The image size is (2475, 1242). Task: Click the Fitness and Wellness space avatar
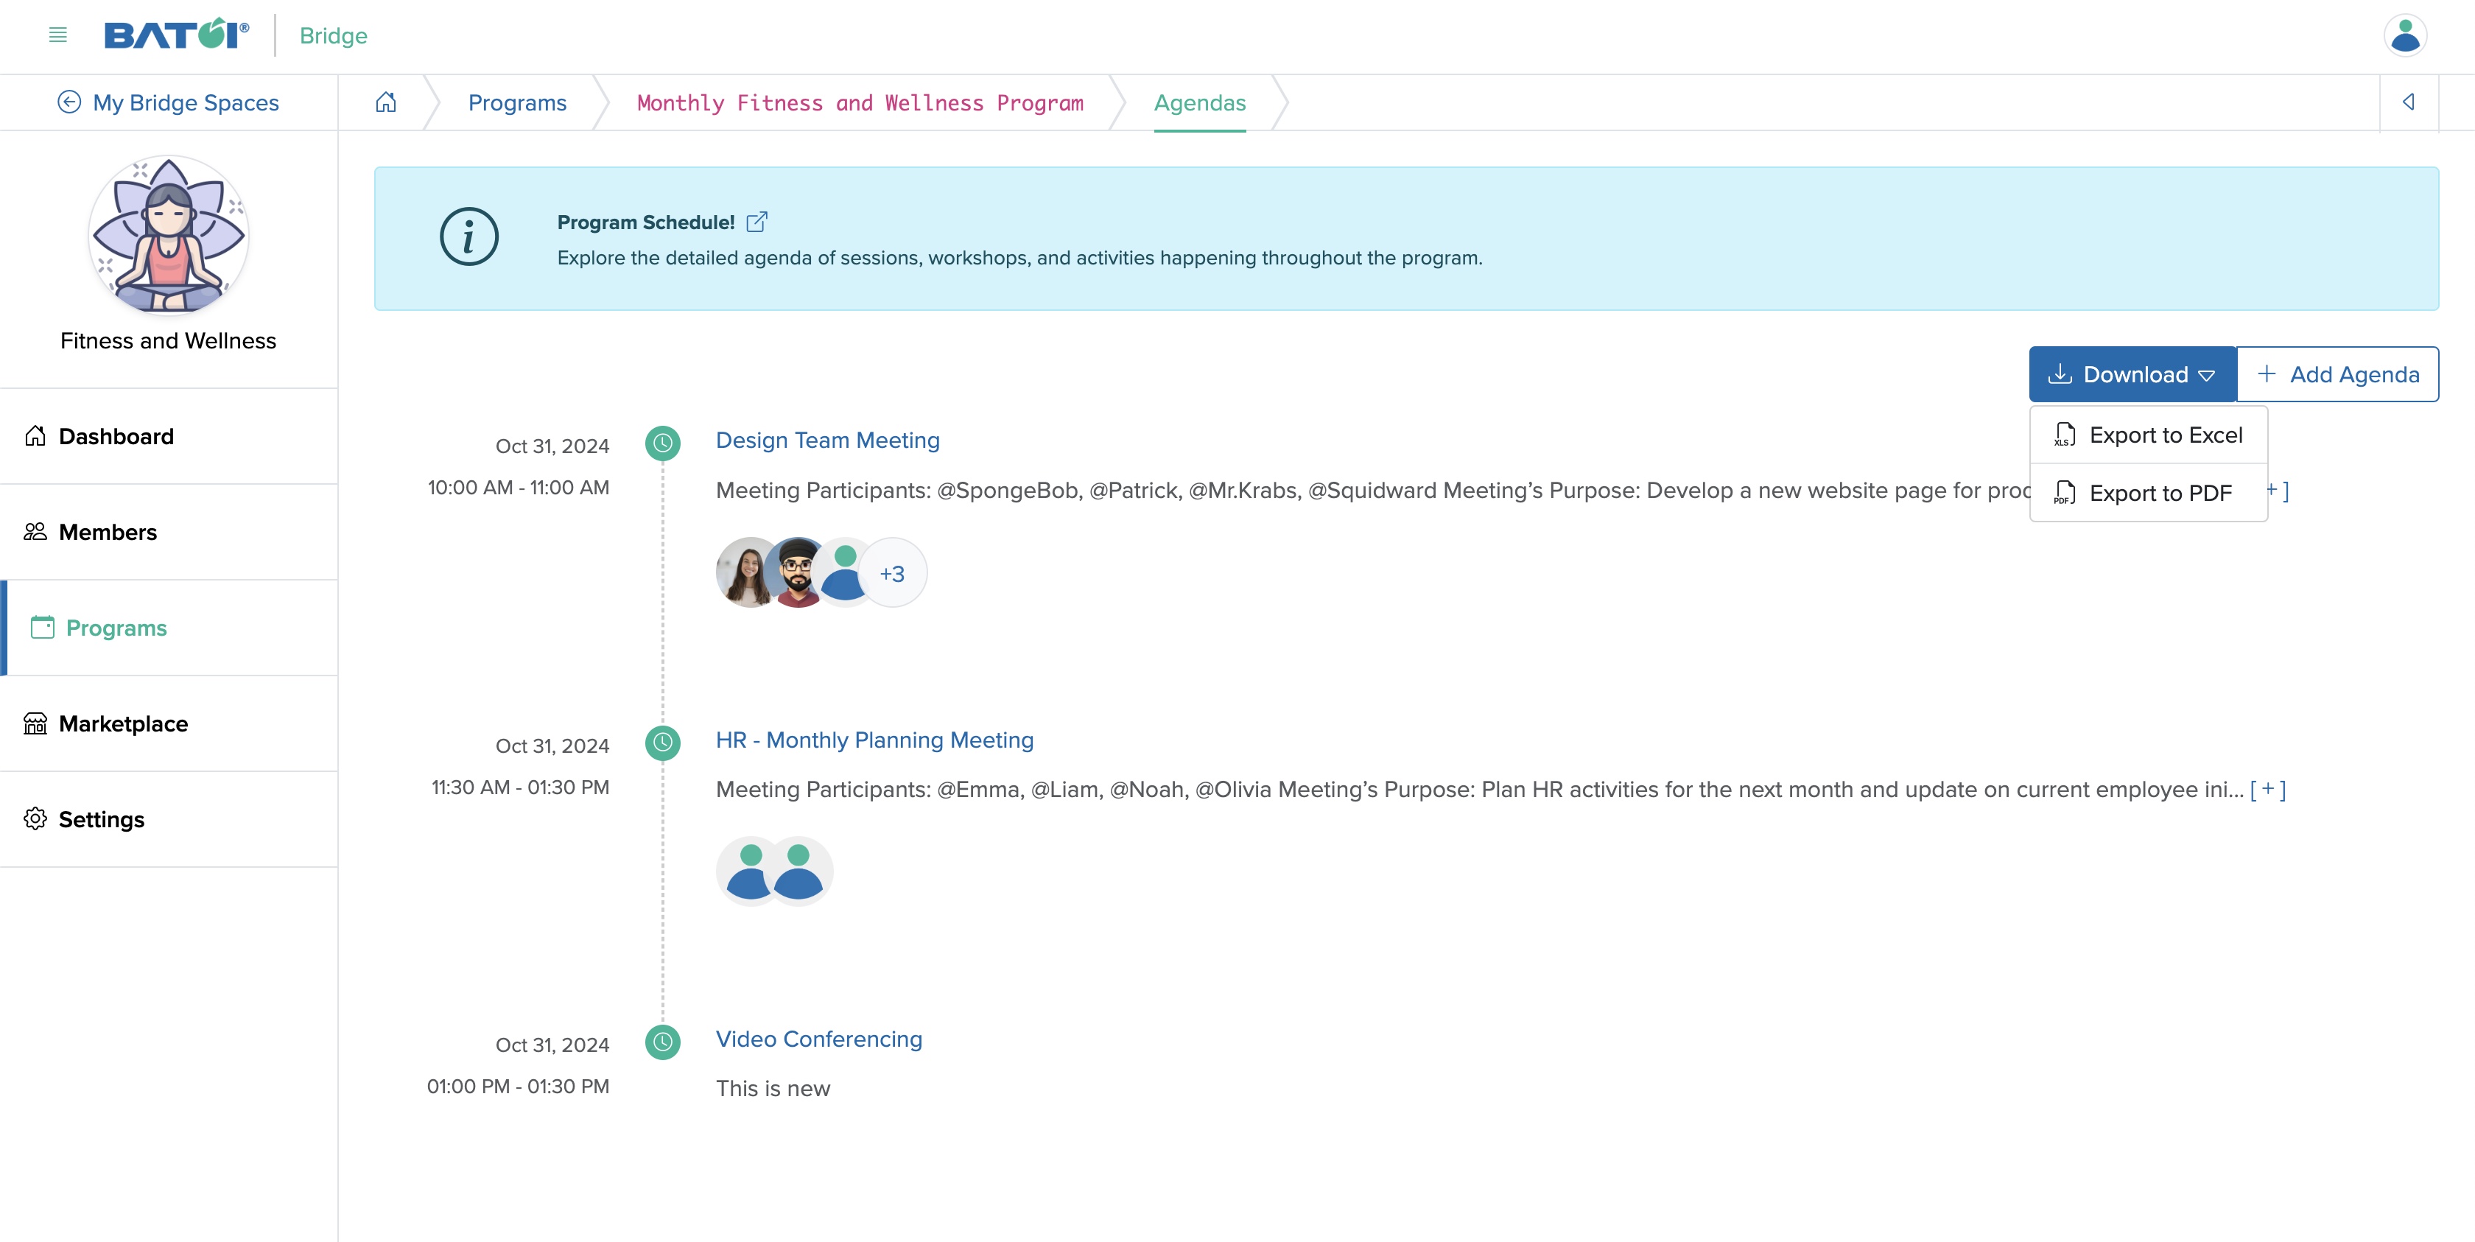pyautogui.click(x=168, y=235)
